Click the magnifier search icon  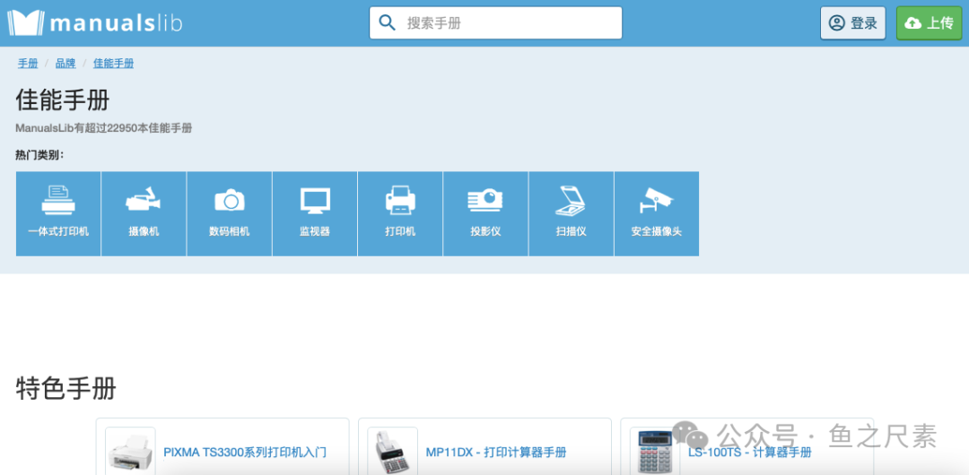387,23
